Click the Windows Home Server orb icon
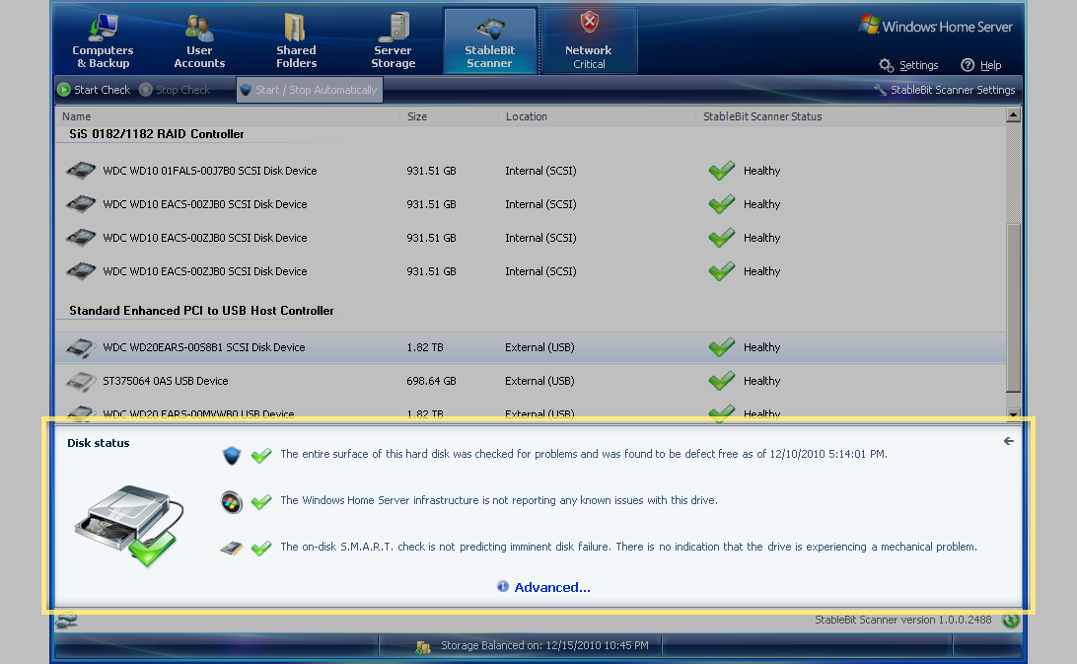 pyautogui.click(x=232, y=502)
